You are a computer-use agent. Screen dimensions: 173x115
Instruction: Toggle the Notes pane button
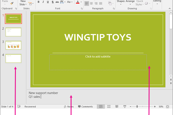[69, 107]
